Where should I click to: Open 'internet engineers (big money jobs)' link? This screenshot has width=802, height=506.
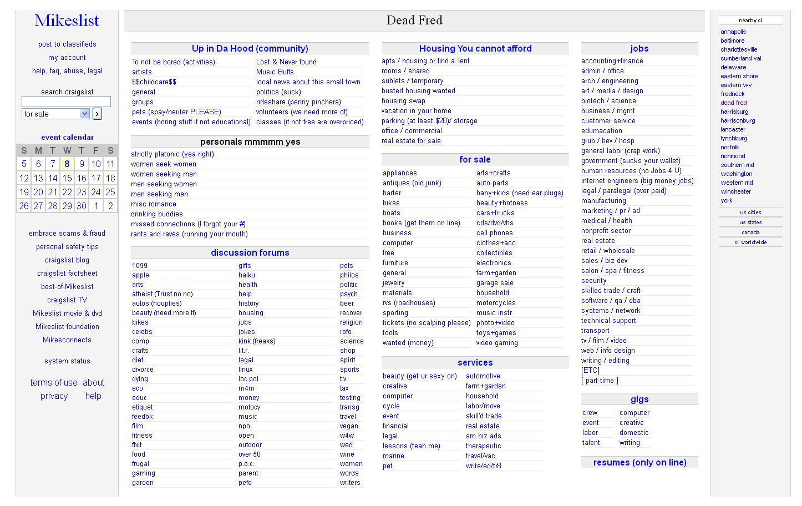click(637, 181)
